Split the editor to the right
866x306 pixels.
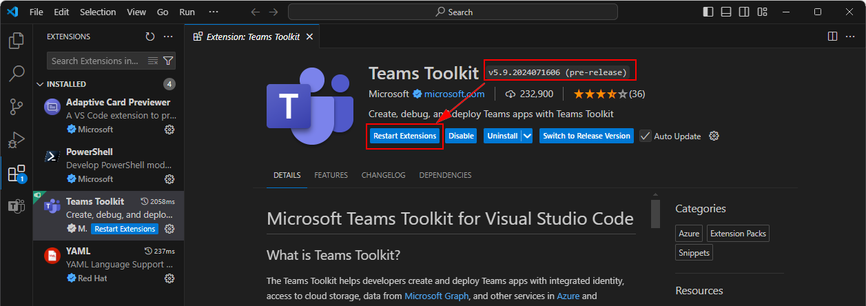pos(832,37)
